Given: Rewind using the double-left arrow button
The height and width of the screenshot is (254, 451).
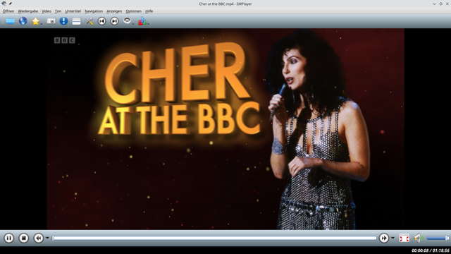Looking at the screenshot, I should point(39,238).
